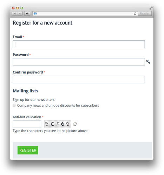The height and width of the screenshot is (175, 164).
Task: Focus the Password input field
Action: (79, 62)
